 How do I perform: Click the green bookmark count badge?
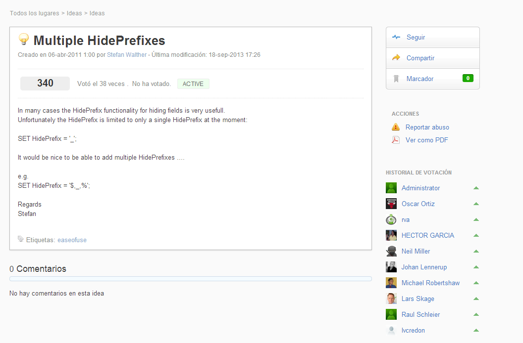point(468,78)
